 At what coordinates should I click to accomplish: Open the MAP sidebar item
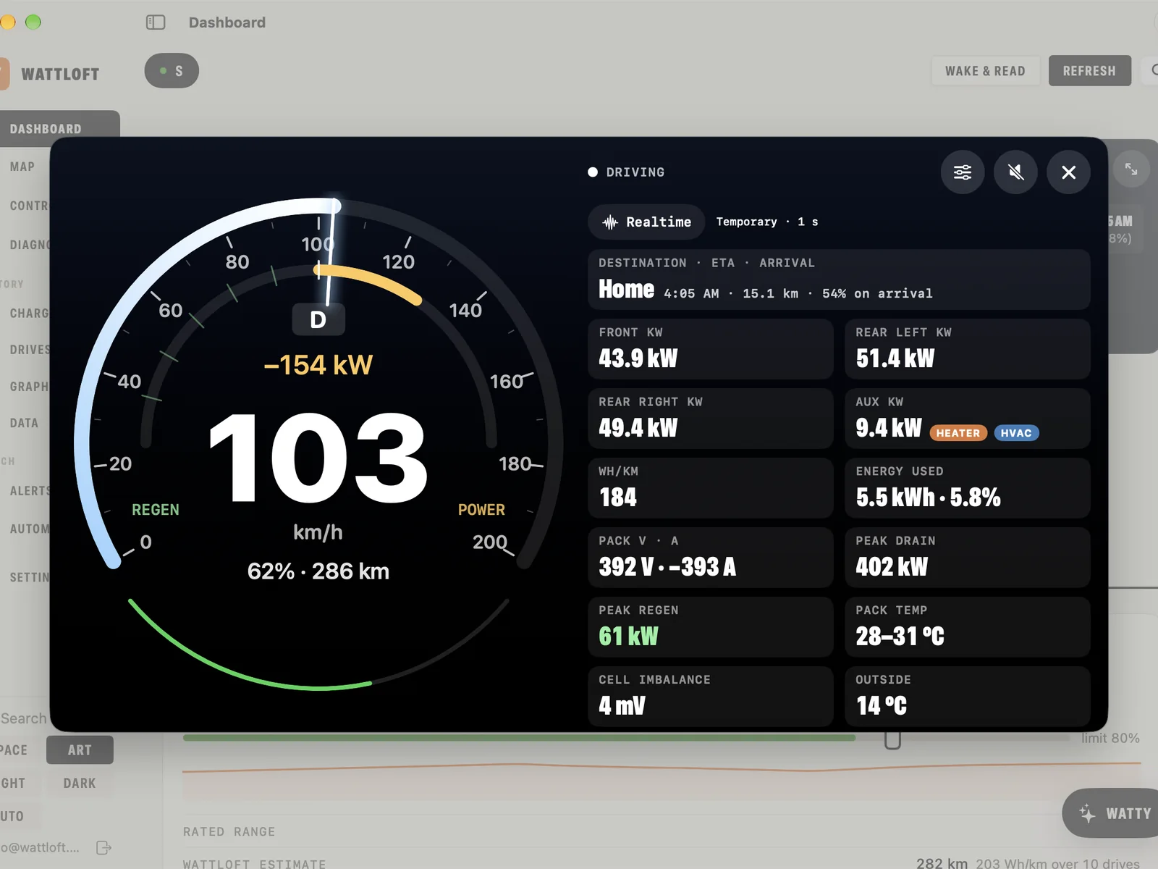tap(22, 167)
